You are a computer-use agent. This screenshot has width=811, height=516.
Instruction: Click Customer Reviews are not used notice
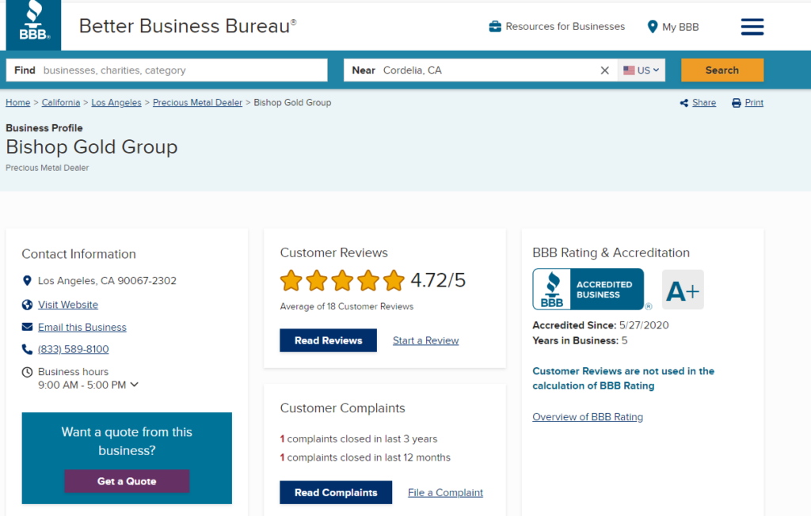pos(623,378)
